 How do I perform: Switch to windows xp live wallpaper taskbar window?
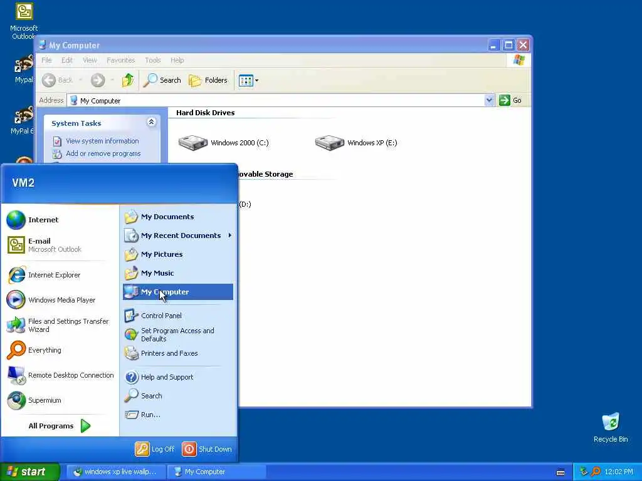pyautogui.click(x=116, y=472)
